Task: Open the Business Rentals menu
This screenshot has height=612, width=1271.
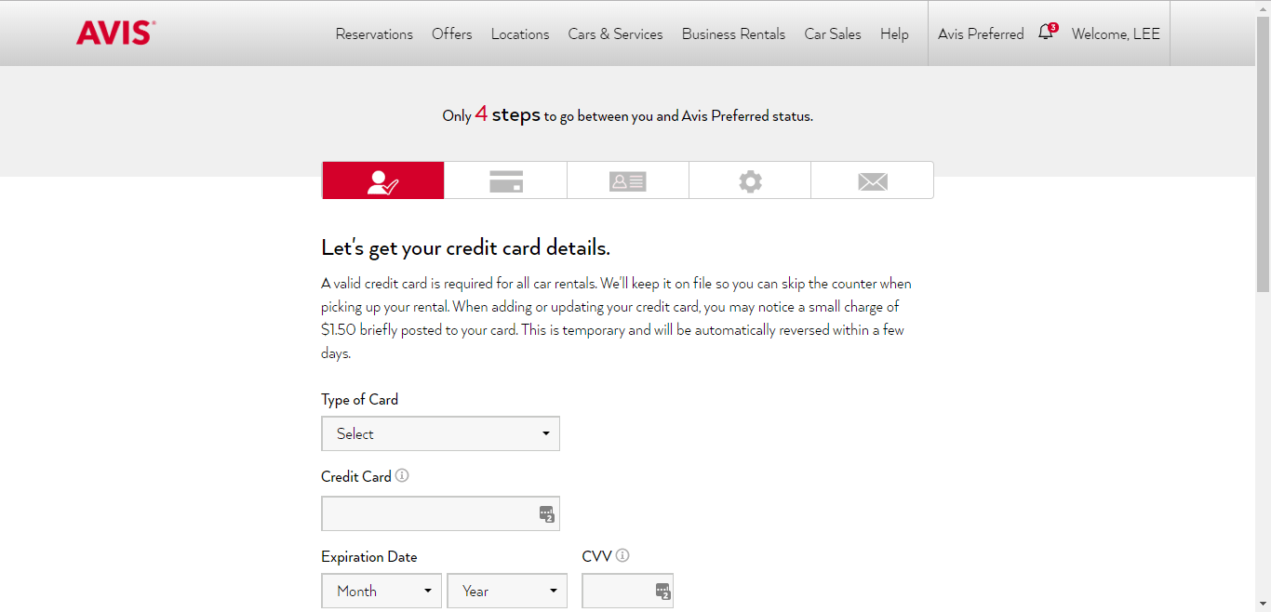Action: click(733, 33)
